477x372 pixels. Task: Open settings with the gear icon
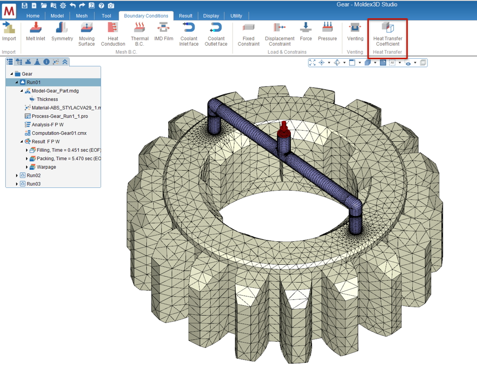[x=63, y=5]
